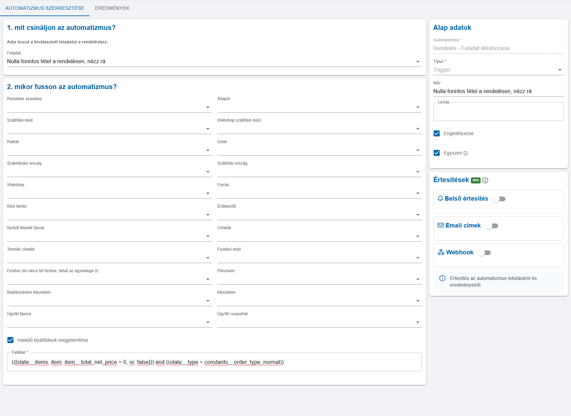Viewport: 571px width, 416px height.
Task: Open the Szállítási ország dropdown
Action: (319, 172)
